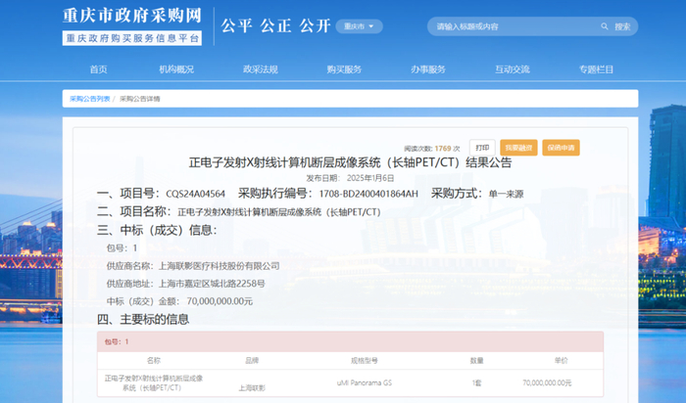Select publish date 2025年1月6日
Image resolution: width=686 pixels, height=403 pixels.
tap(370, 178)
